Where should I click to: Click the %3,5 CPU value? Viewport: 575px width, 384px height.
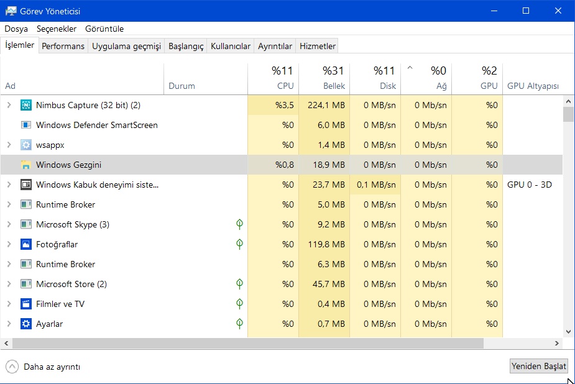(285, 105)
